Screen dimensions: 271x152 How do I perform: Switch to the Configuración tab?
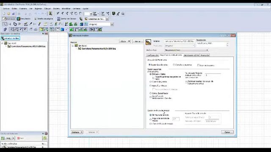point(152,55)
